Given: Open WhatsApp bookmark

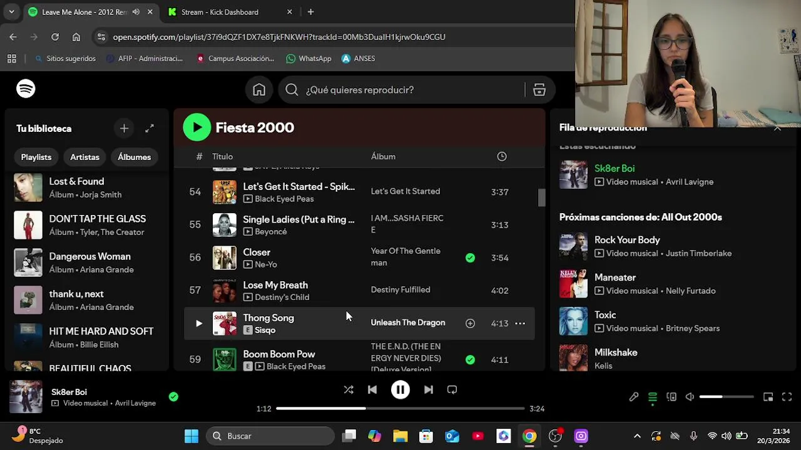Looking at the screenshot, I should point(309,58).
